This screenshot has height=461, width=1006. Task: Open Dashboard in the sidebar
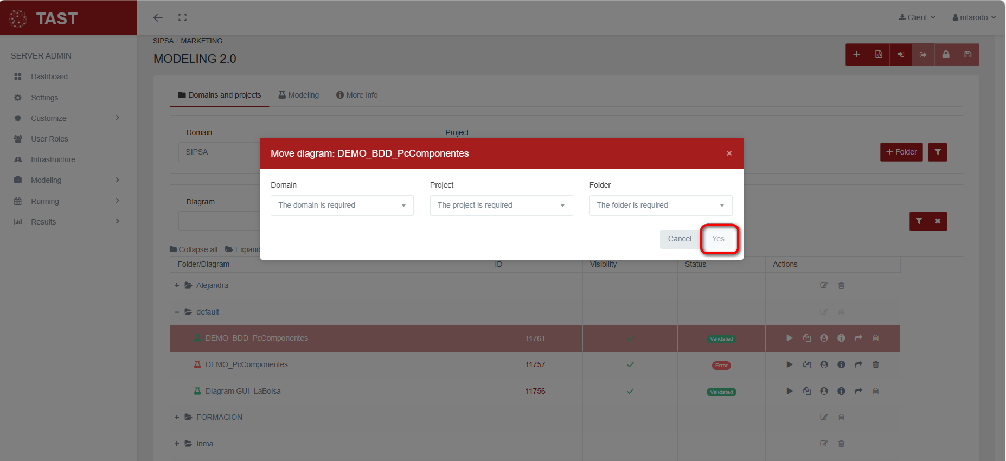tap(49, 77)
